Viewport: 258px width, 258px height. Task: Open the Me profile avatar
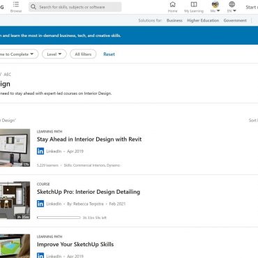(215, 4)
